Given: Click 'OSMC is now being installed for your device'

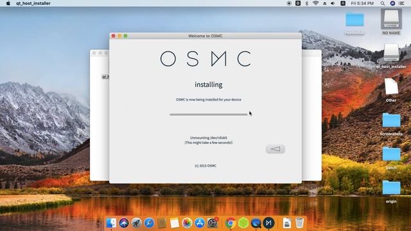Looking at the screenshot, I should click(208, 99).
